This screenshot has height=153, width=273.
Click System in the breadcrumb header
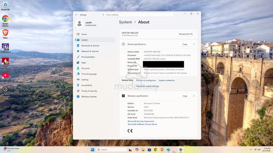(x=125, y=22)
